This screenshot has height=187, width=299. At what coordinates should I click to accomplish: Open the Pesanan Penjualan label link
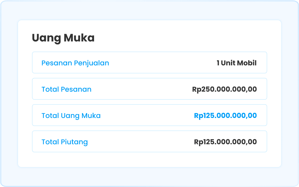tap(75, 63)
